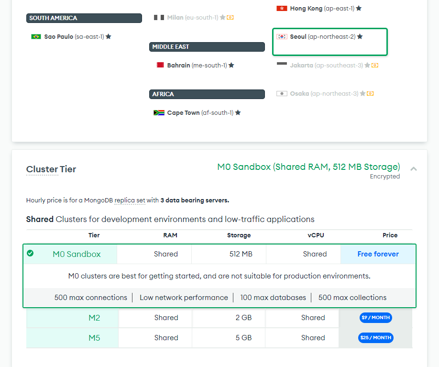
Task: Select the Cape Town (af-south-1) region
Action: 197,112
